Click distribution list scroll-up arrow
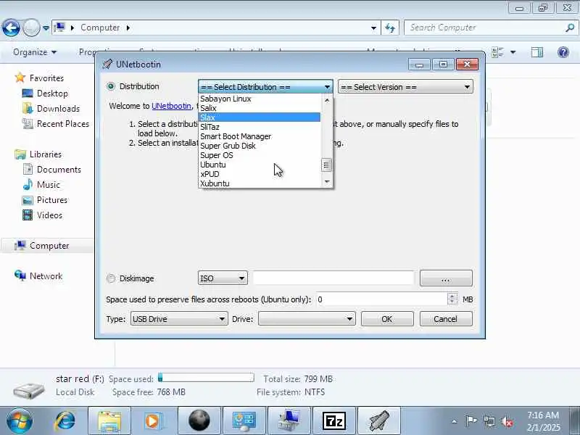The height and width of the screenshot is (435, 580). click(x=327, y=100)
